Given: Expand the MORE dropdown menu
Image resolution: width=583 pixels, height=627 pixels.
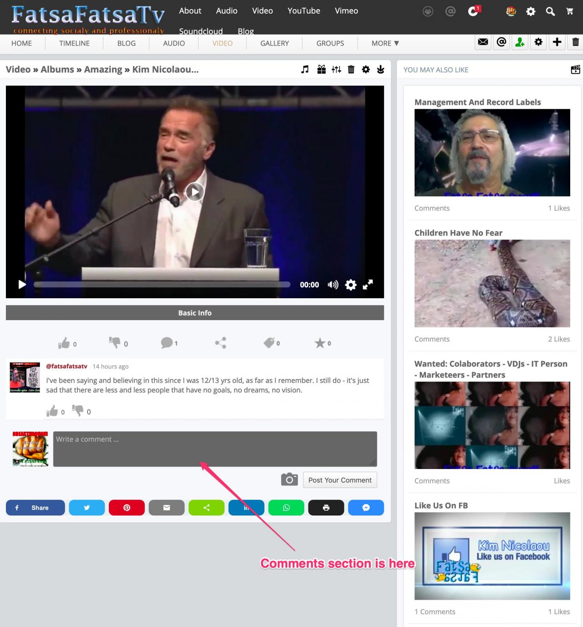Looking at the screenshot, I should (x=385, y=43).
